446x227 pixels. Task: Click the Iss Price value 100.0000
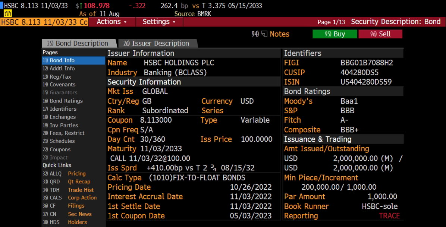point(257,139)
